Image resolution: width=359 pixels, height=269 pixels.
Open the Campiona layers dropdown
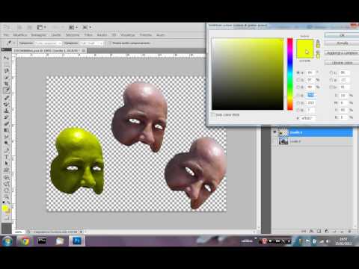pyautogui.click(x=91, y=43)
